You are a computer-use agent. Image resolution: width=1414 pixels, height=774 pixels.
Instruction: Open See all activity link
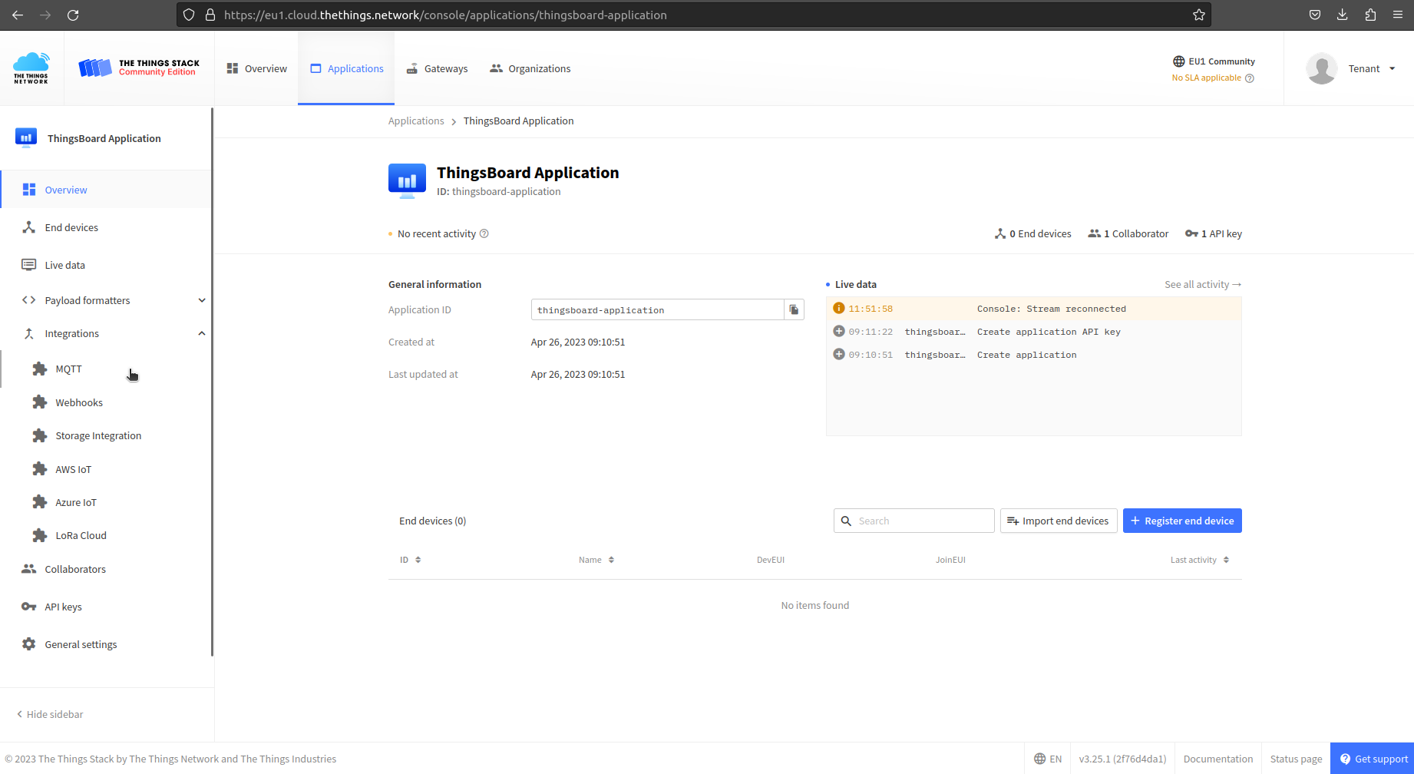(x=1202, y=284)
